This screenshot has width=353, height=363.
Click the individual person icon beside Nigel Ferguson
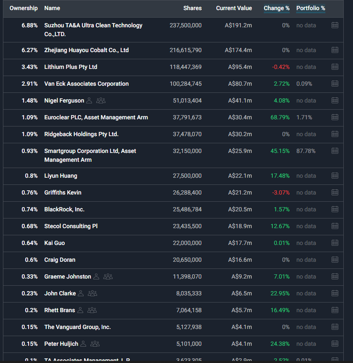89,100
